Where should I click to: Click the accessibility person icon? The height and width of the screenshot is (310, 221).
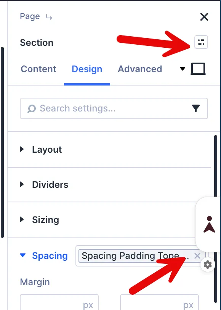pos(209,225)
